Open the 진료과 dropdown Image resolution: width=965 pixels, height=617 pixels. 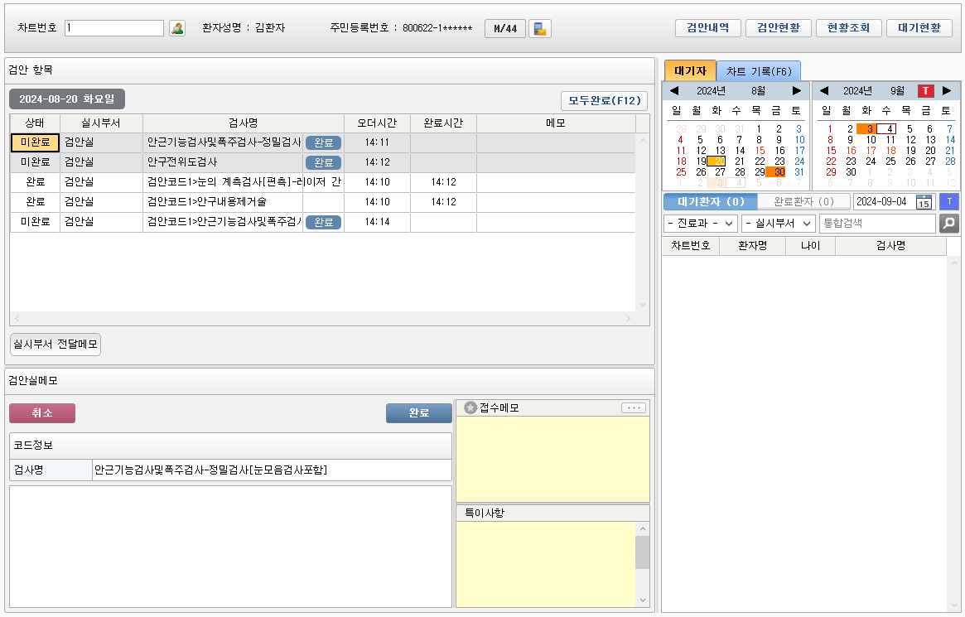[700, 224]
